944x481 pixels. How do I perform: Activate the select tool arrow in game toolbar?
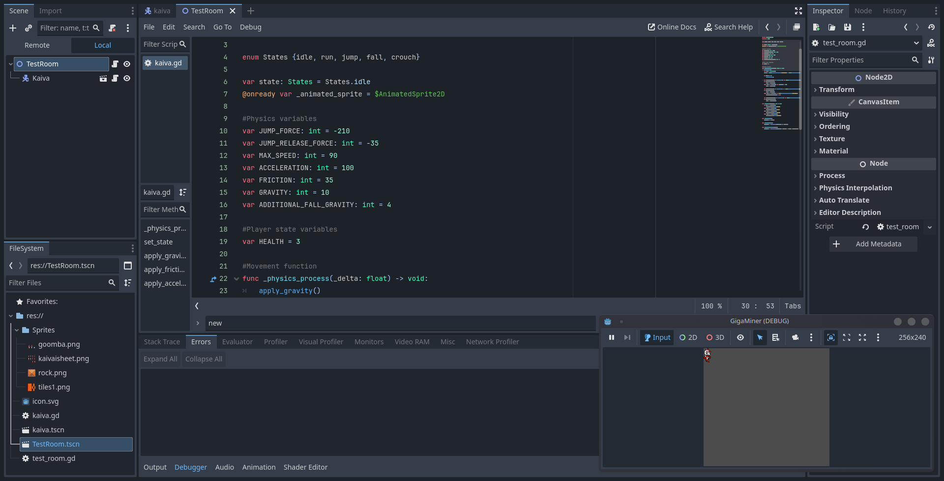pyautogui.click(x=760, y=337)
